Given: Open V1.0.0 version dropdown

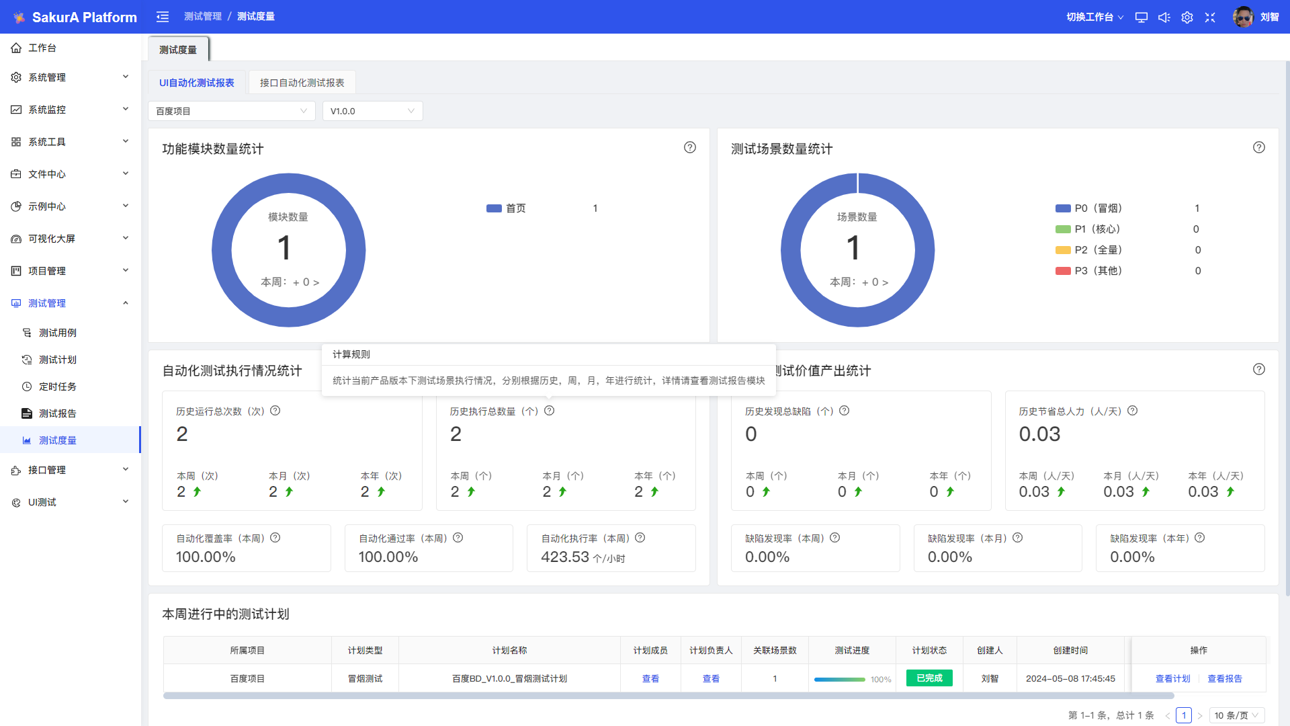Looking at the screenshot, I should click(373, 111).
